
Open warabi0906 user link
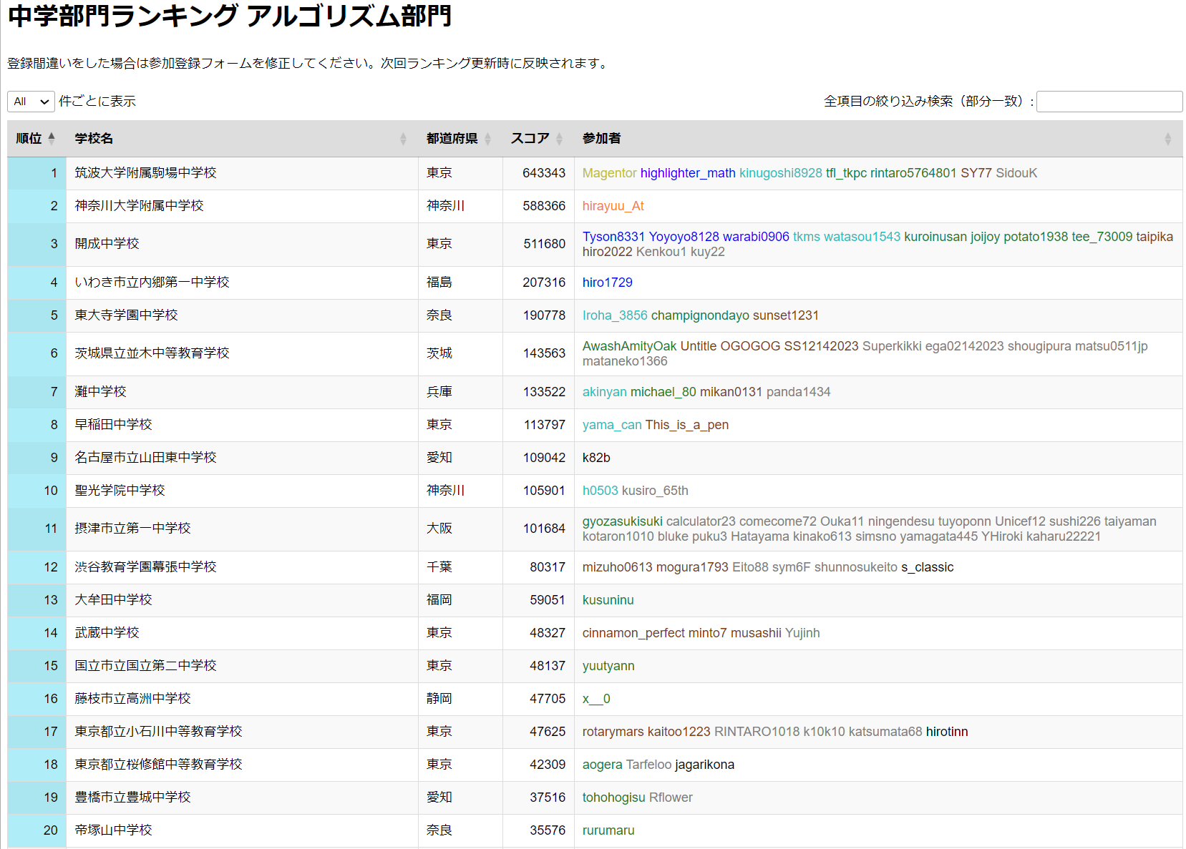click(756, 237)
